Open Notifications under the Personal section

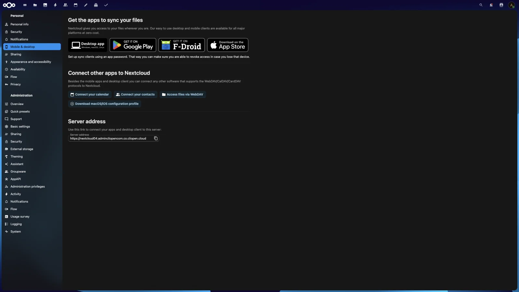32,39
